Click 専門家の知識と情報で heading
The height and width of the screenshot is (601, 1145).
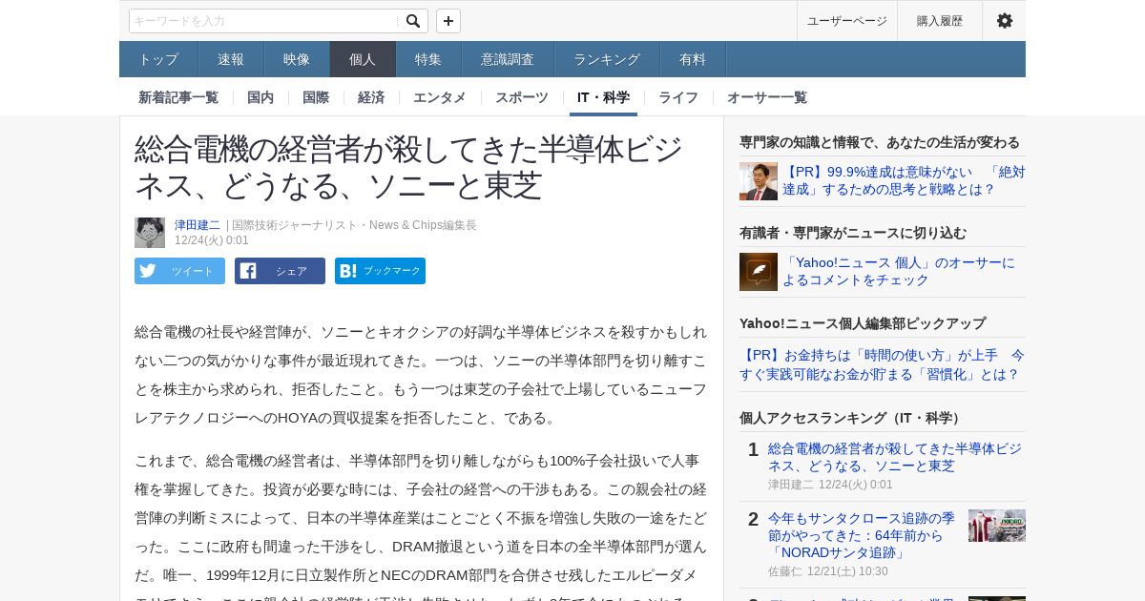pos(880,142)
